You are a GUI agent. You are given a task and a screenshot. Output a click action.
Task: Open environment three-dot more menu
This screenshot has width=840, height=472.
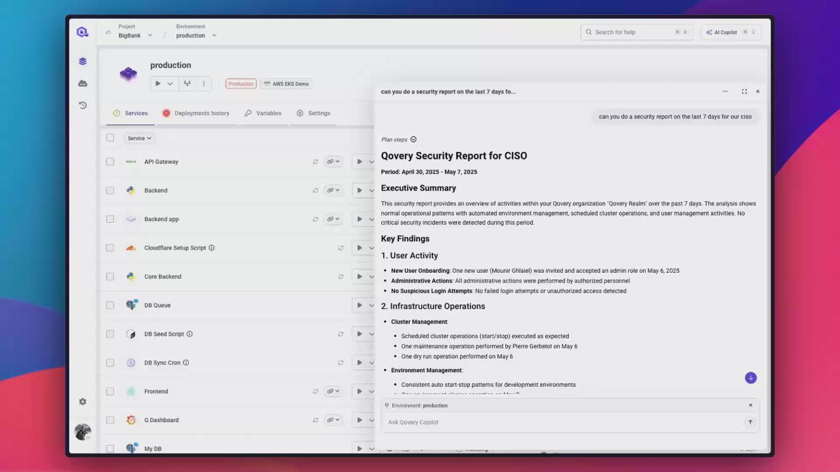coord(203,83)
